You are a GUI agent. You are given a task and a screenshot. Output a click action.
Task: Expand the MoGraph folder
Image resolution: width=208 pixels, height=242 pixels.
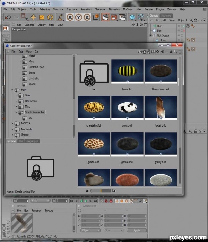(12, 129)
